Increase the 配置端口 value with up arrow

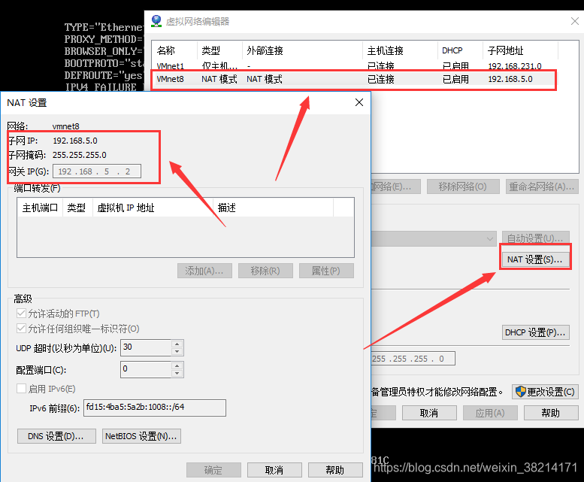[177, 365]
